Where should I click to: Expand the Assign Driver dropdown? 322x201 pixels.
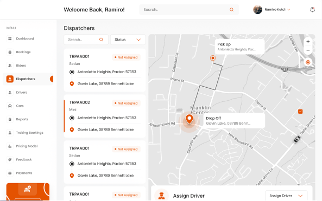[286, 196]
